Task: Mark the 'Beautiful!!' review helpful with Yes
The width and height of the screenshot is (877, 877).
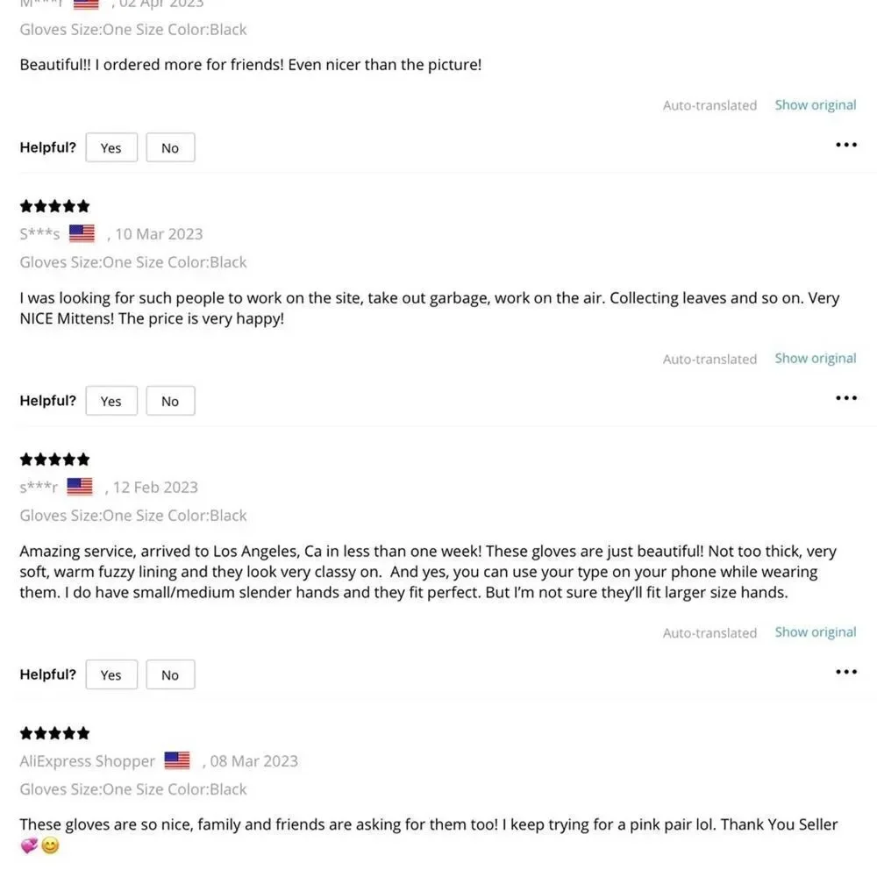Action: pyautogui.click(x=111, y=147)
